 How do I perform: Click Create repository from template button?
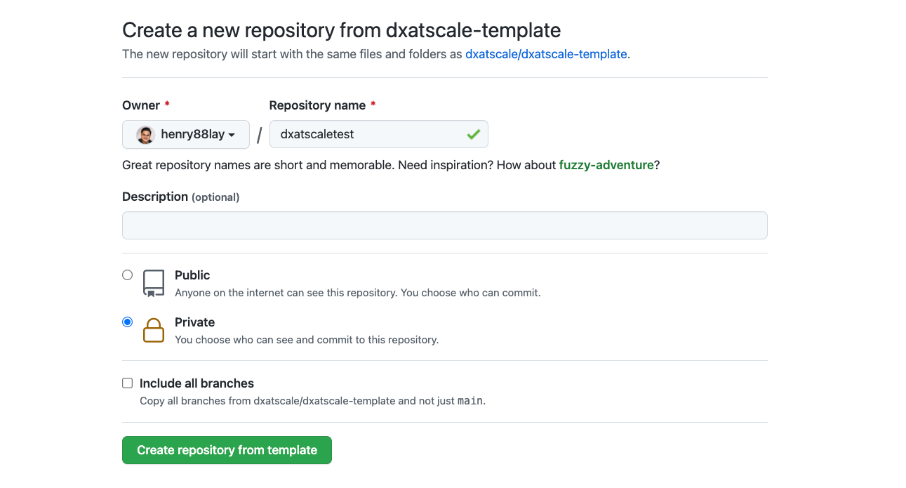227,450
